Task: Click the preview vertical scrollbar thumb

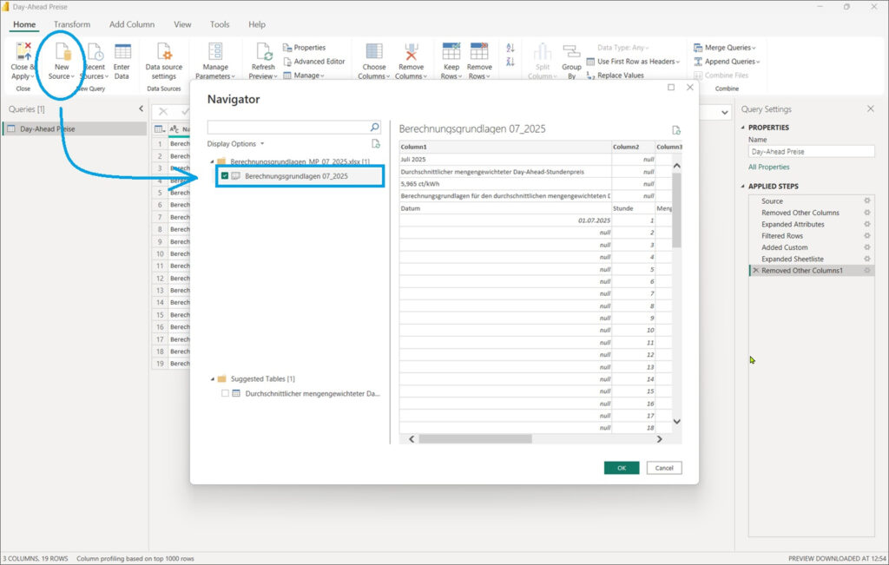Action: (x=676, y=210)
